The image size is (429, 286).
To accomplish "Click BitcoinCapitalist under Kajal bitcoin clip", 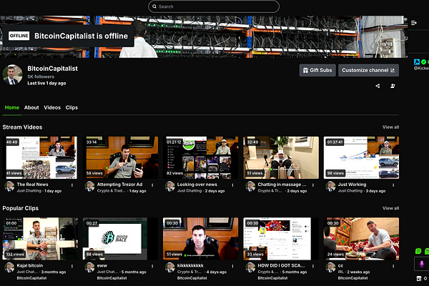I will pyautogui.click(x=31, y=278).
